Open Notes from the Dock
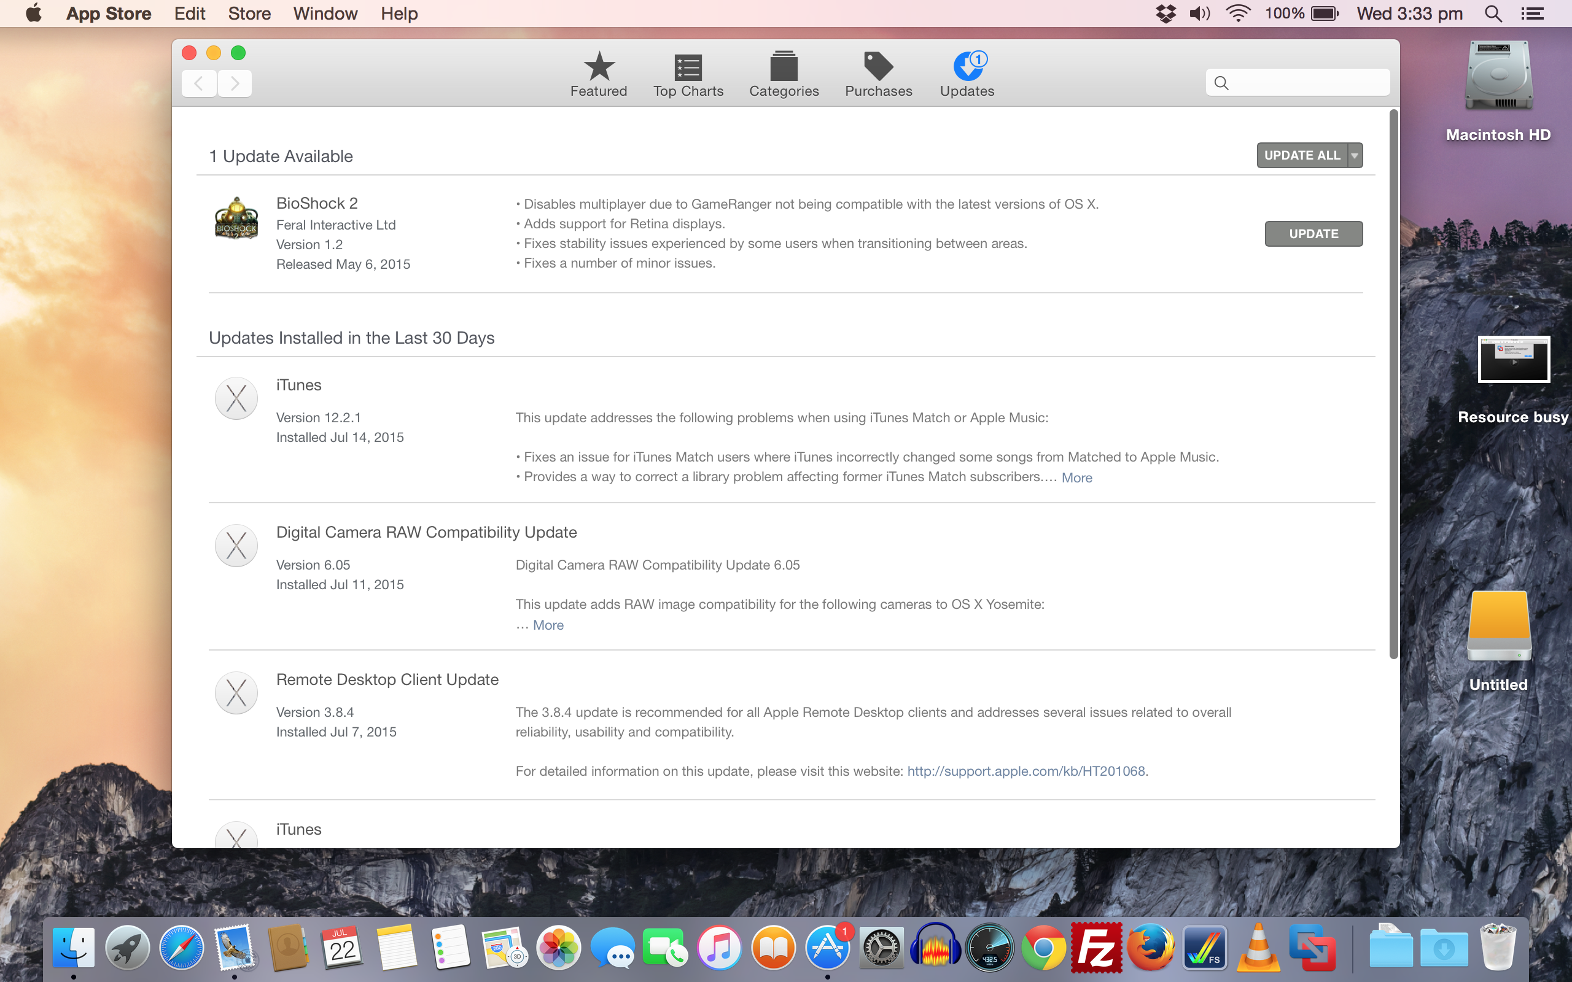Screen dimensions: 1572x982 point(396,947)
